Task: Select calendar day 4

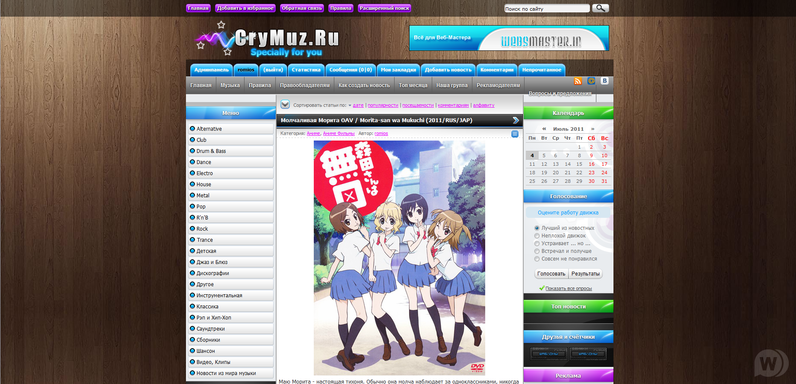Action: pos(532,155)
